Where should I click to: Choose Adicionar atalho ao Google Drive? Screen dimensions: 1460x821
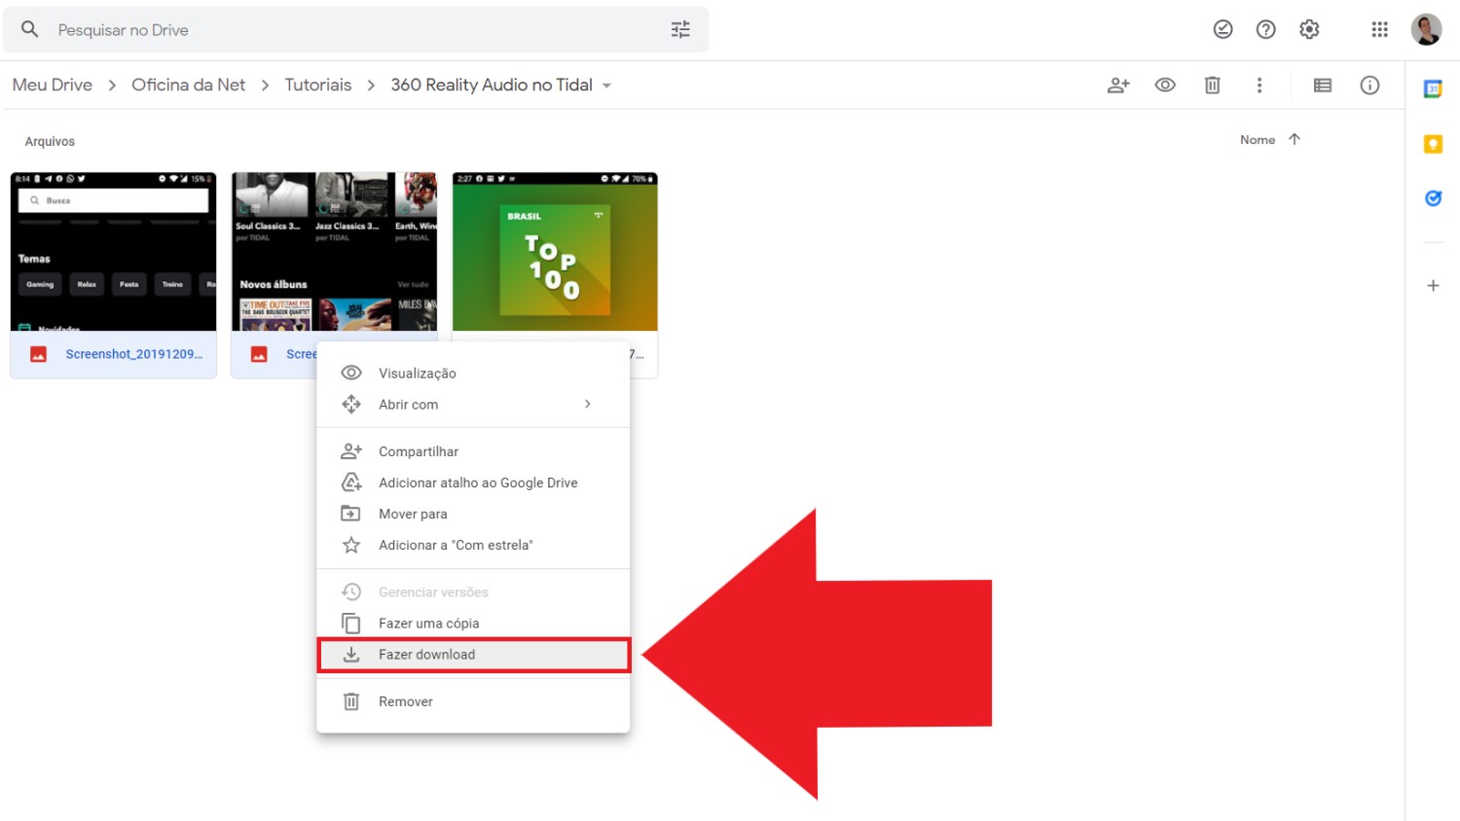point(473,482)
